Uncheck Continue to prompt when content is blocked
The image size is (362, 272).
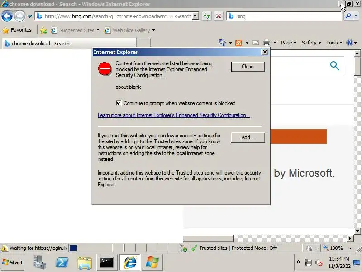click(119, 103)
